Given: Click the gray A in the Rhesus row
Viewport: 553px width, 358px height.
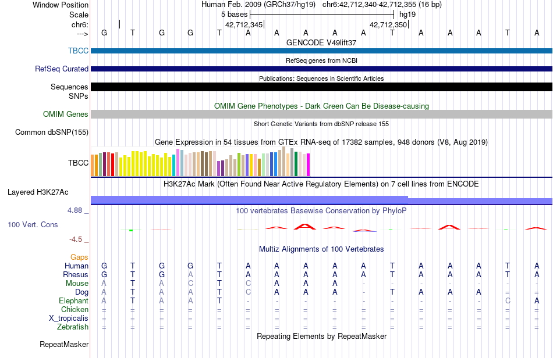Looking at the screenshot, I should pyautogui.click(x=190, y=274).
